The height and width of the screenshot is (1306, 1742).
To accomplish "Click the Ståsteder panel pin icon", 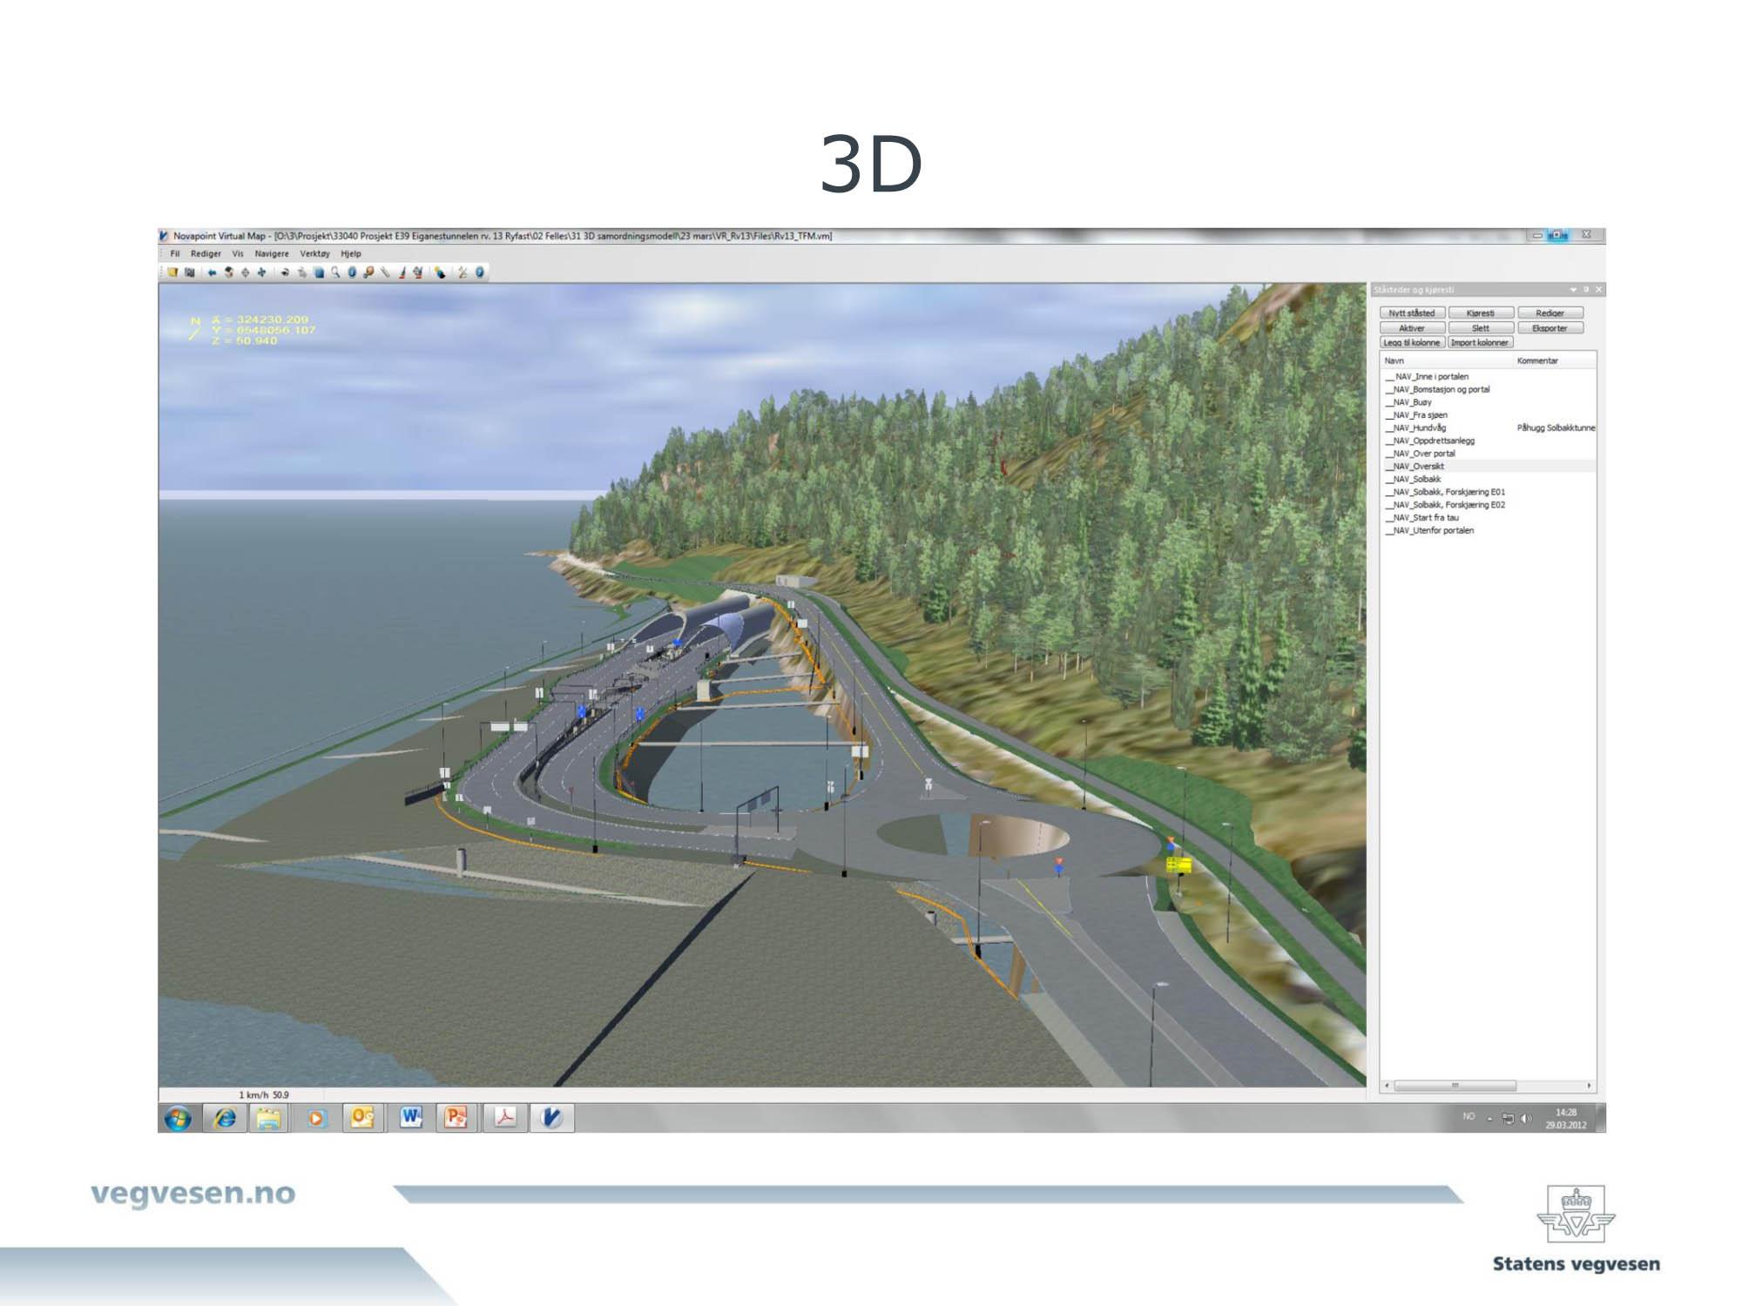I will (1586, 289).
